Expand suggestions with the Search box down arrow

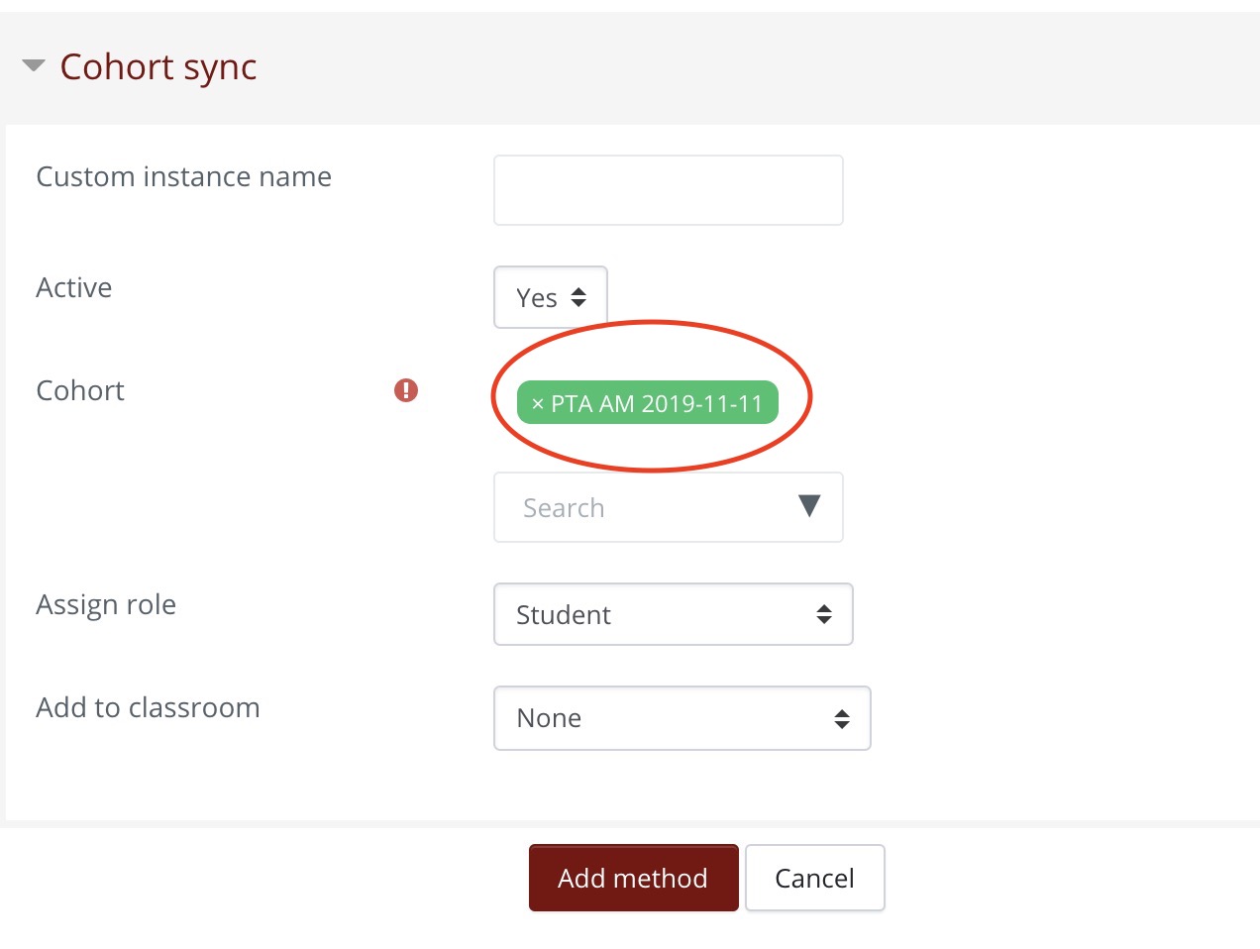click(809, 506)
